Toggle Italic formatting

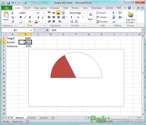pos(25,17)
